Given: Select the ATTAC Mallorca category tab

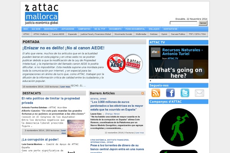Looking at the screenshot, I should [41, 34].
